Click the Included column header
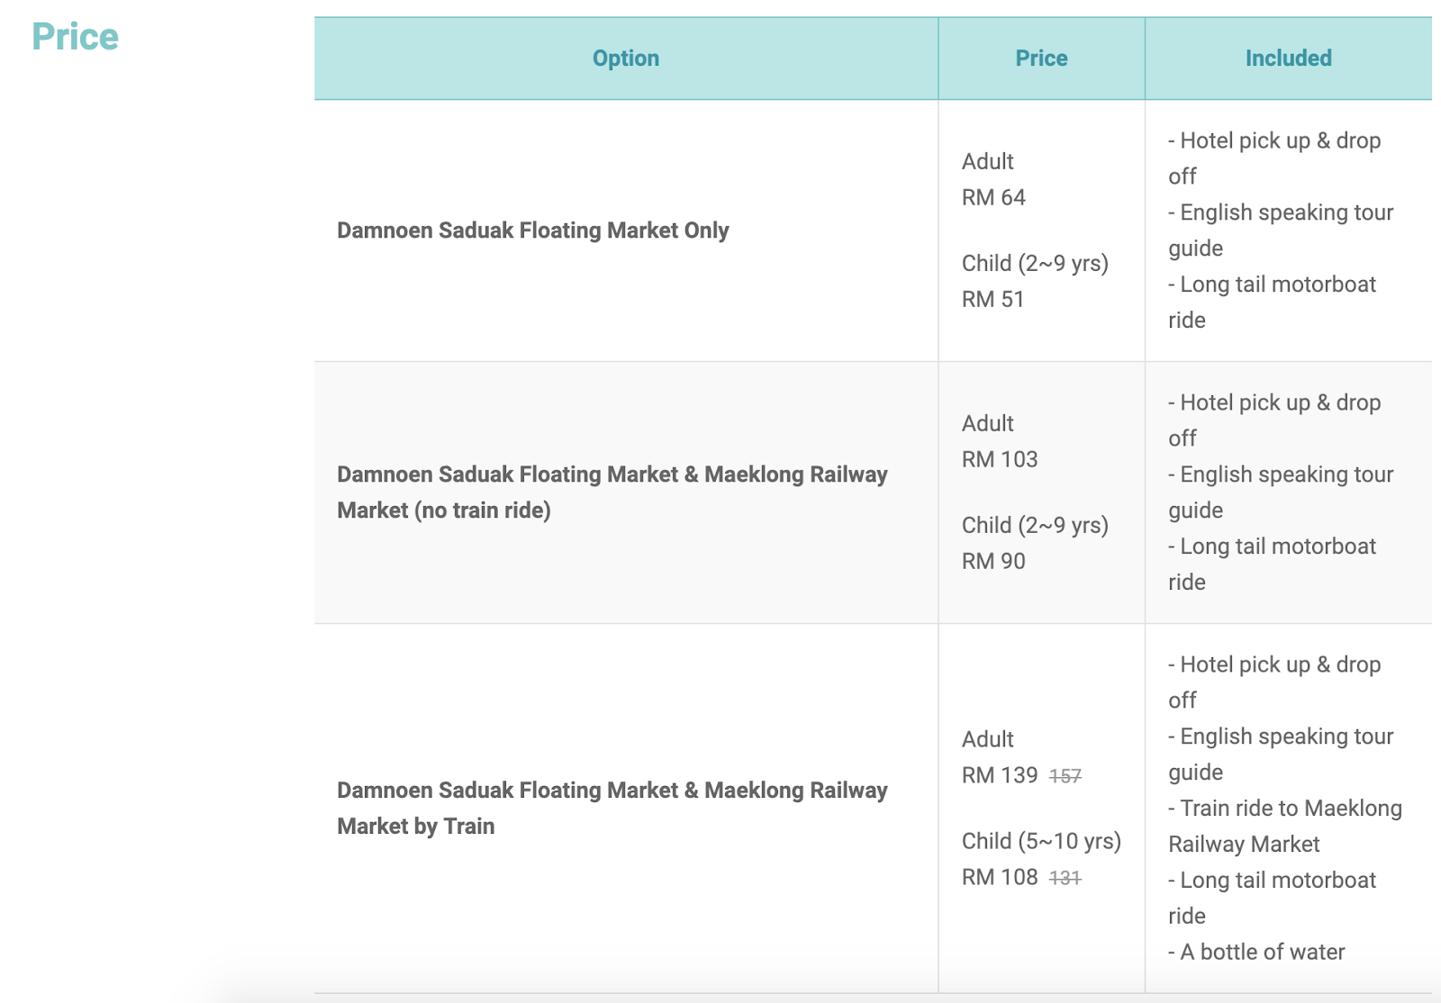This screenshot has height=1003, width=1441. 1288,59
